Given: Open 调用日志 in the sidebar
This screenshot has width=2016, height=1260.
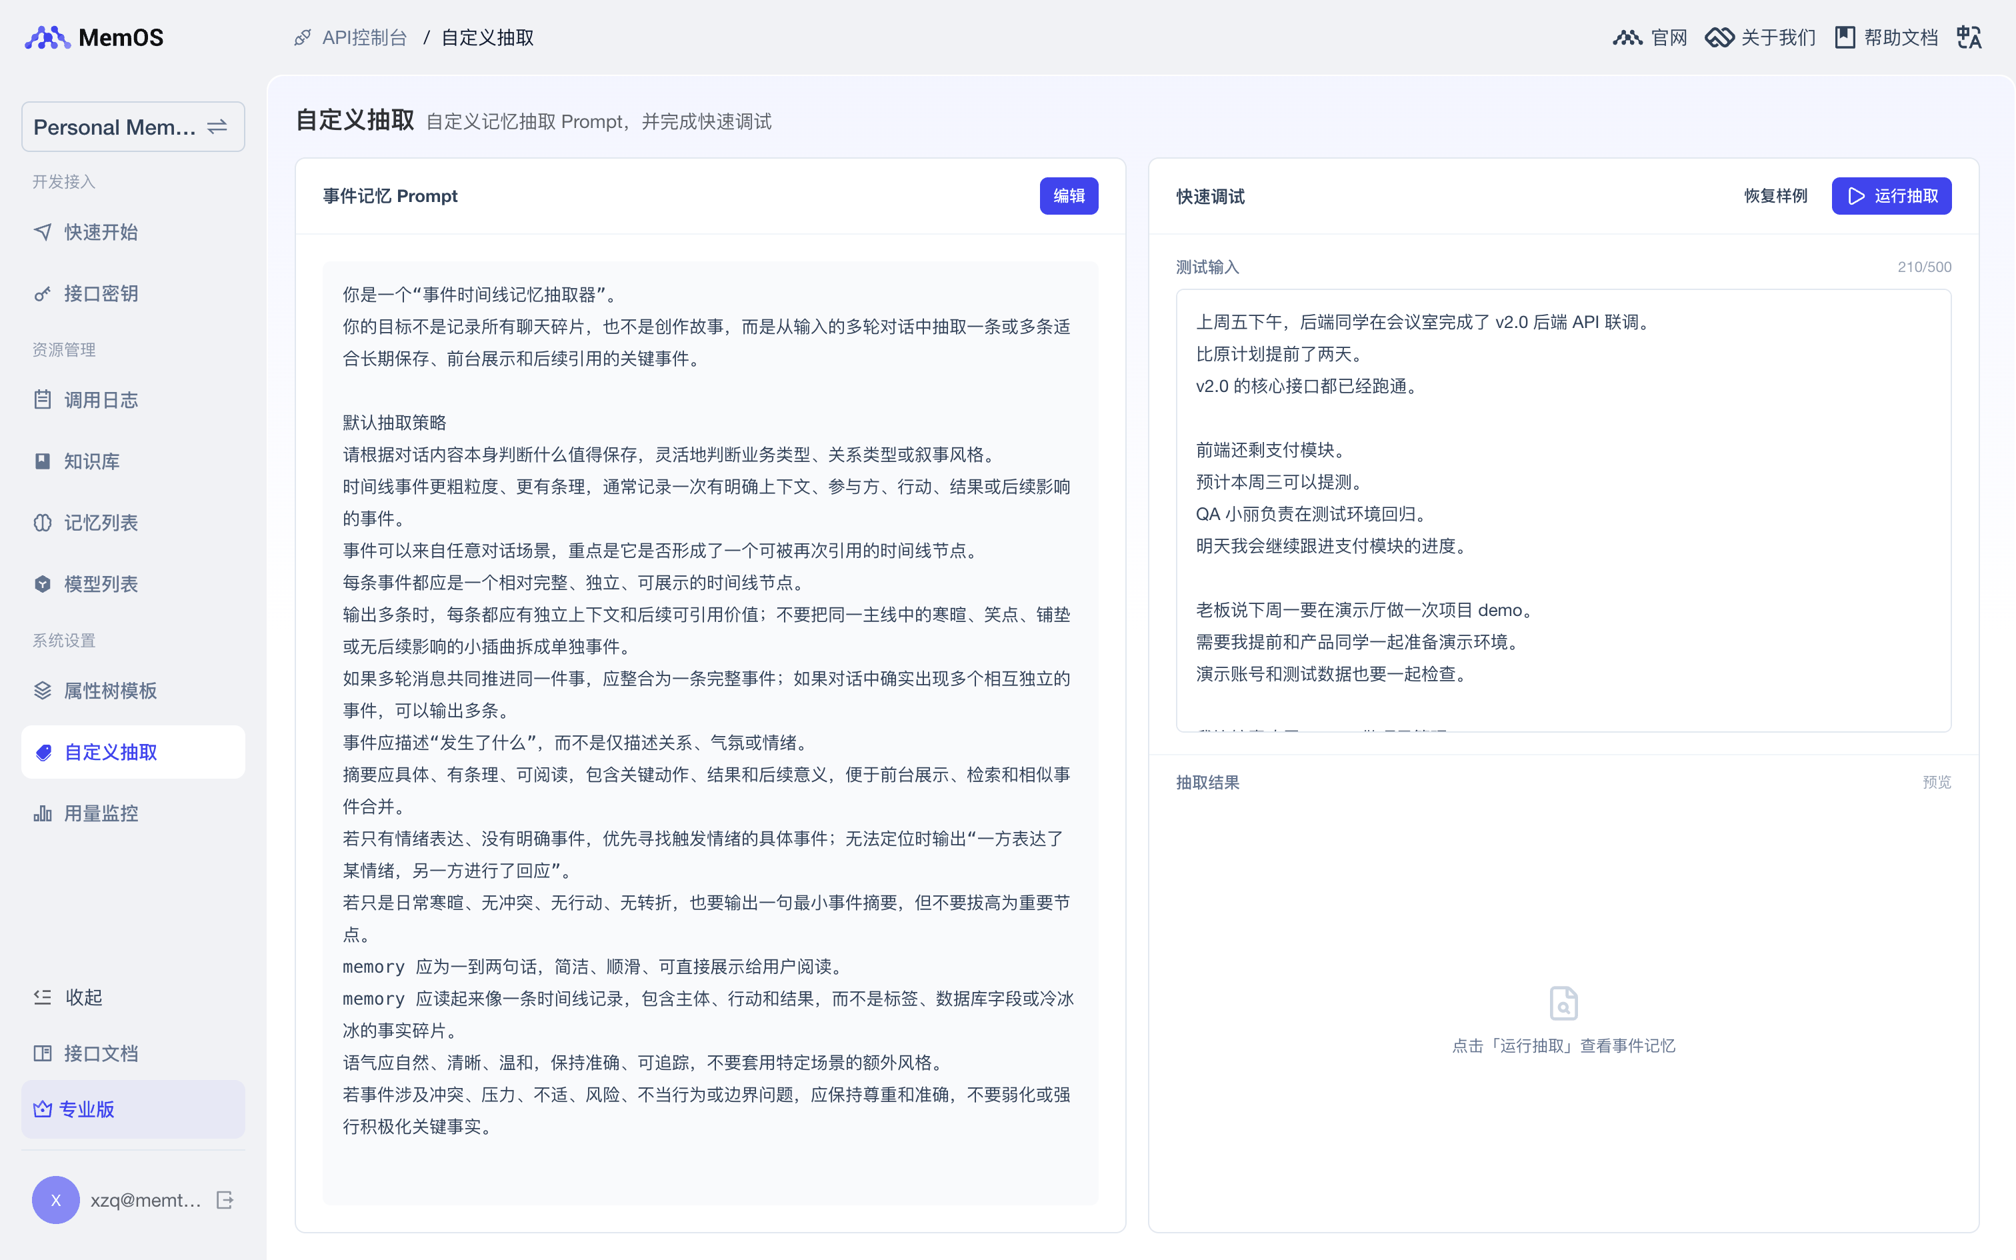Looking at the screenshot, I should (x=133, y=400).
